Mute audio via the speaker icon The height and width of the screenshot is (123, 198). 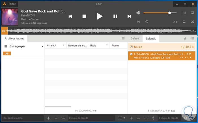click(138, 13)
